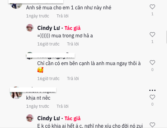This screenshot has height=128, width=167.
Task: Click Trả lời under 'khịa nt nêc' comment
Action: pos(62,106)
